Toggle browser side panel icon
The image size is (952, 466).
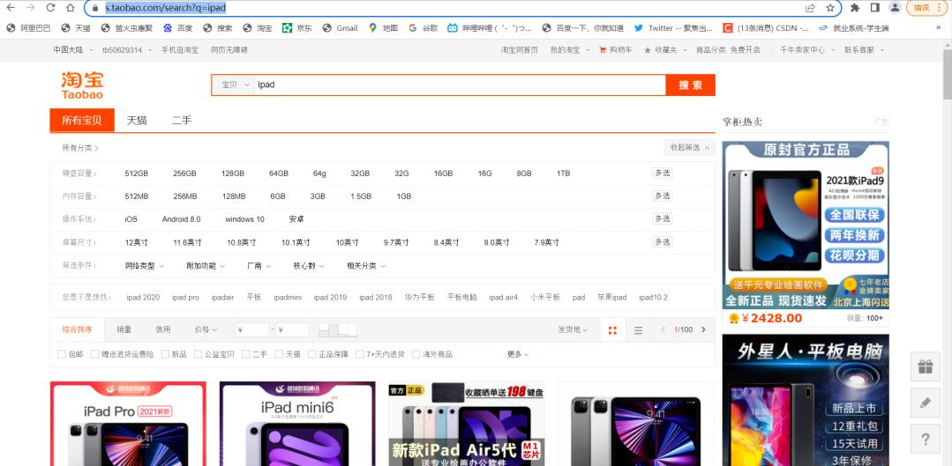point(875,8)
